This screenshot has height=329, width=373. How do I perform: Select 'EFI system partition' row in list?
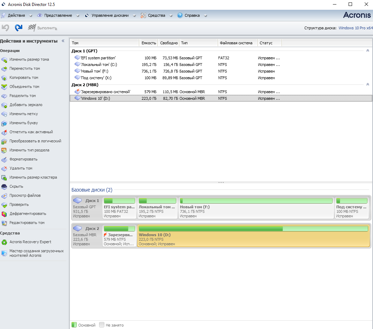pyautogui.click(x=221, y=58)
